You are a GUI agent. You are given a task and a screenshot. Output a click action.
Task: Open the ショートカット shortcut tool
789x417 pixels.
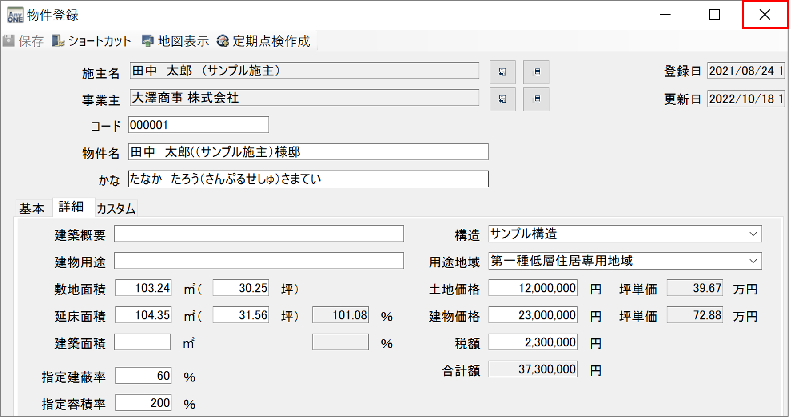click(92, 41)
